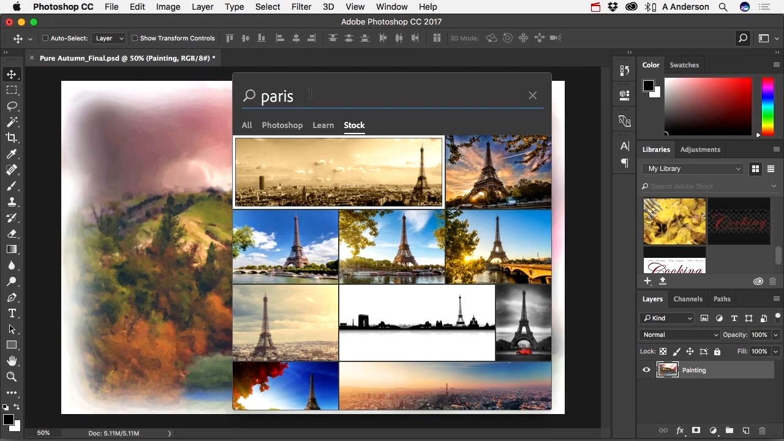This screenshot has width=784, height=441.
Task: Click the hue slider strip
Action: click(x=767, y=105)
